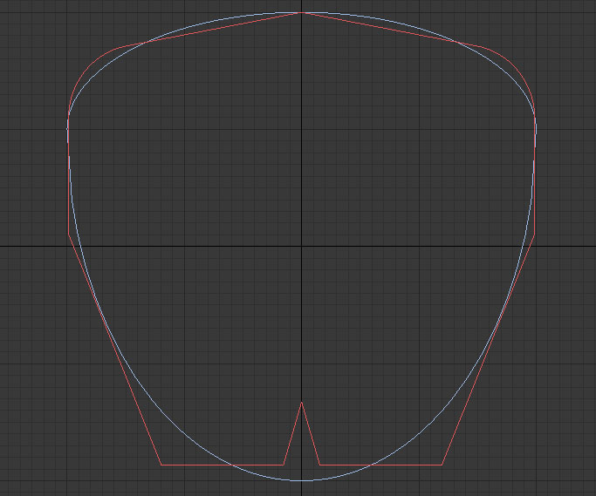Select the red bottom-left horizontal segment
The width and height of the screenshot is (596, 496).
(x=223, y=465)
